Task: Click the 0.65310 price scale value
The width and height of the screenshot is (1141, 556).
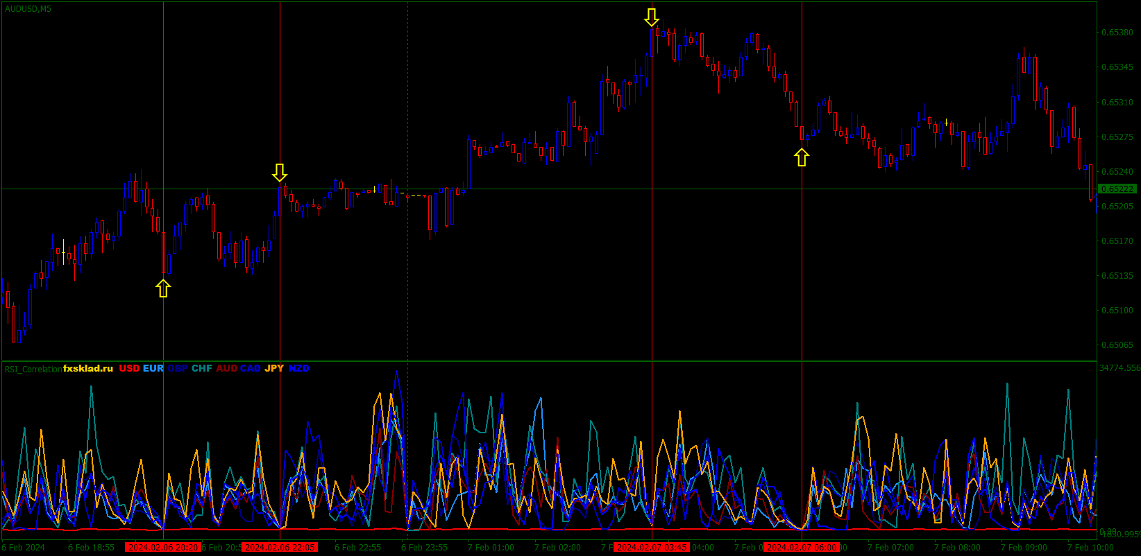Action: pos(1117,102)
